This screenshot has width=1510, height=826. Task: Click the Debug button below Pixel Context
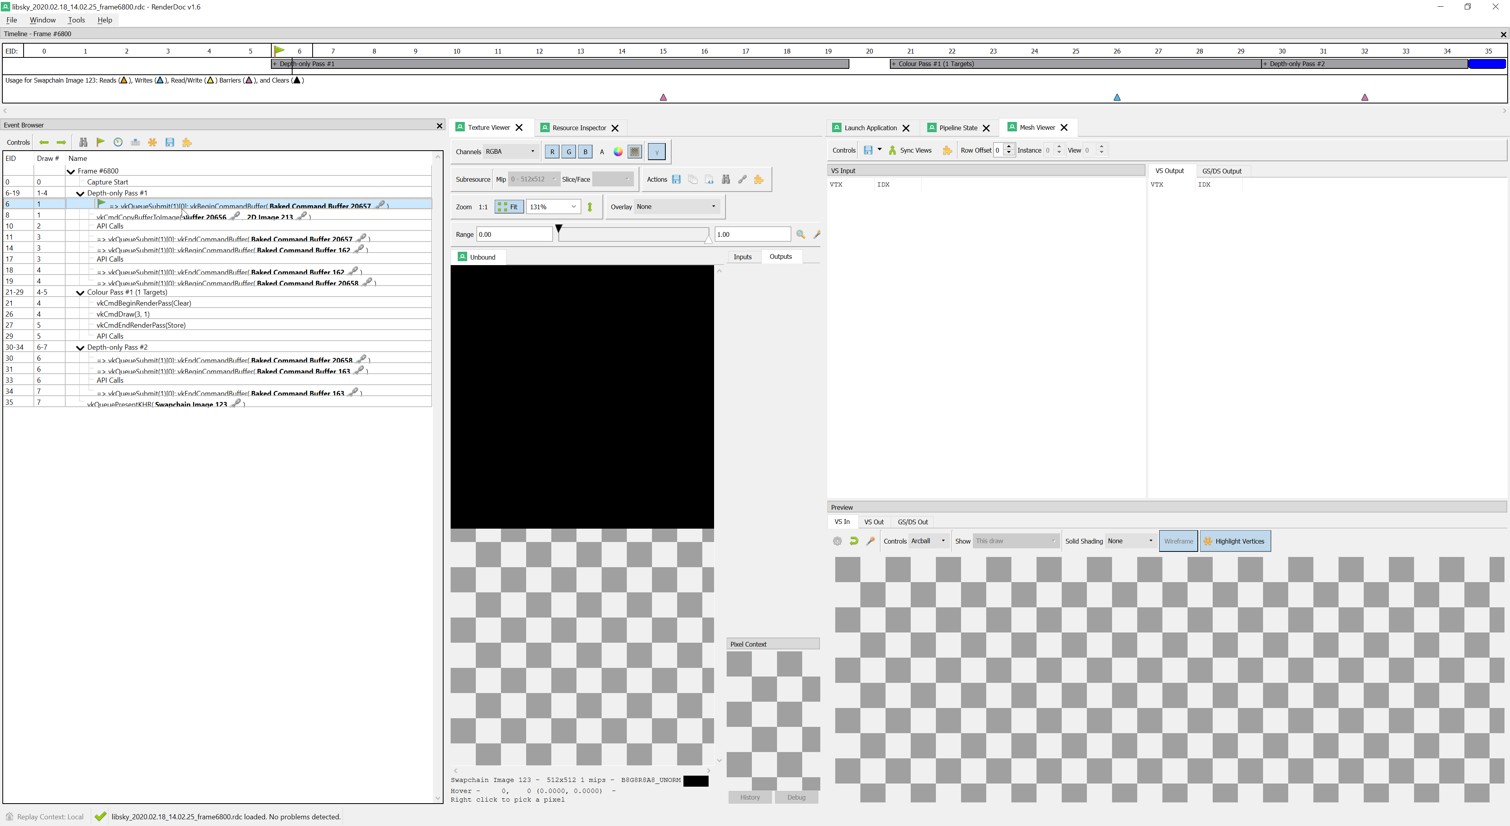(x=796, y=797)
